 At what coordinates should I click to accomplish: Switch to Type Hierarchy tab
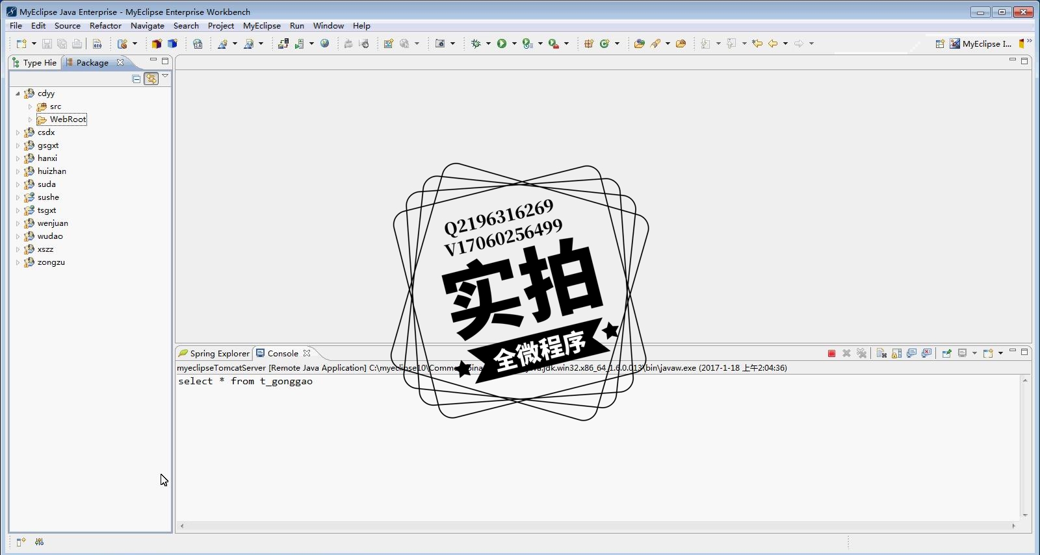point(34,63)
